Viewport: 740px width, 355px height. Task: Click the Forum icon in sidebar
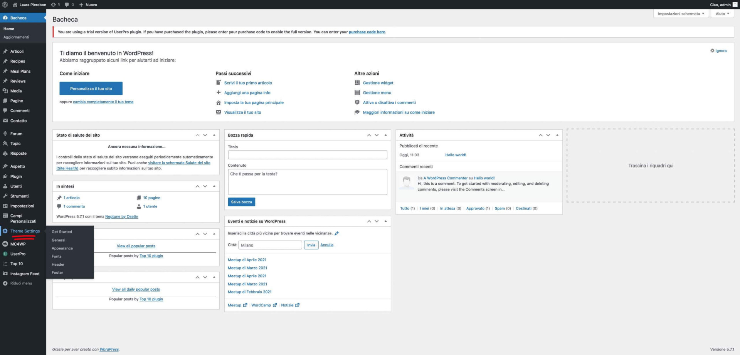pos(5,134)
